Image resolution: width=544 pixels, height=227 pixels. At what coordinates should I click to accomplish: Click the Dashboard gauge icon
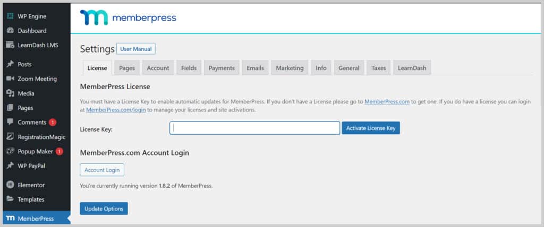[10, 31]
